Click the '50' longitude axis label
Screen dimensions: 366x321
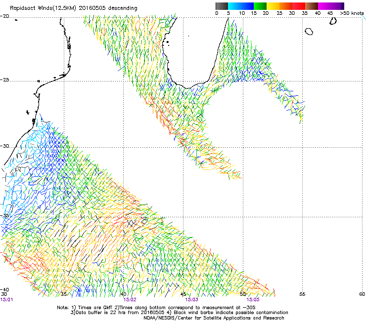tap(243, 294)
